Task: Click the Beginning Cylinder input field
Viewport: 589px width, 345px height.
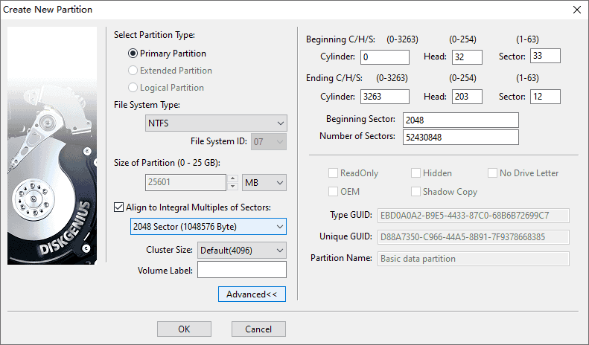Action: [384, 57]
